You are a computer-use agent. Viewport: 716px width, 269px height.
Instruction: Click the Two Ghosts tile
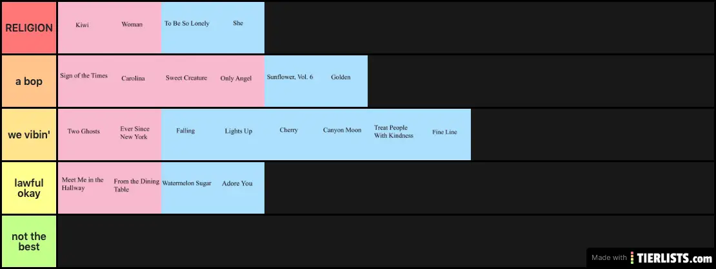click(x=84, y=134)
